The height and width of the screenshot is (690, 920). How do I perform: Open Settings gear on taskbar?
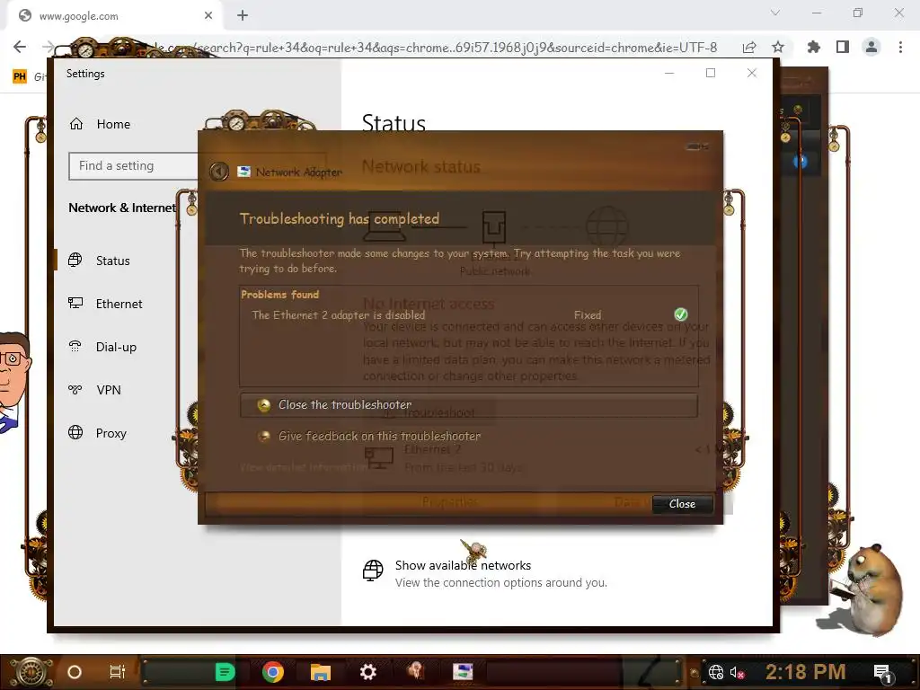[367, 672]
